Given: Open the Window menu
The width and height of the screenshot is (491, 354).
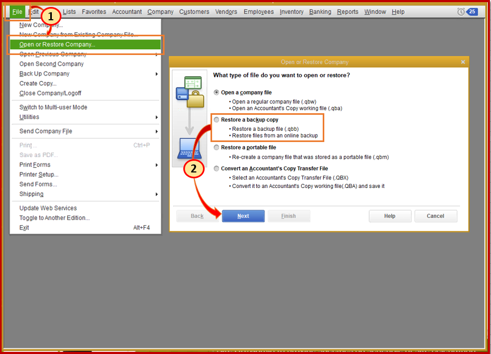Looking at the screenshot, I should (x=375, y=12).
